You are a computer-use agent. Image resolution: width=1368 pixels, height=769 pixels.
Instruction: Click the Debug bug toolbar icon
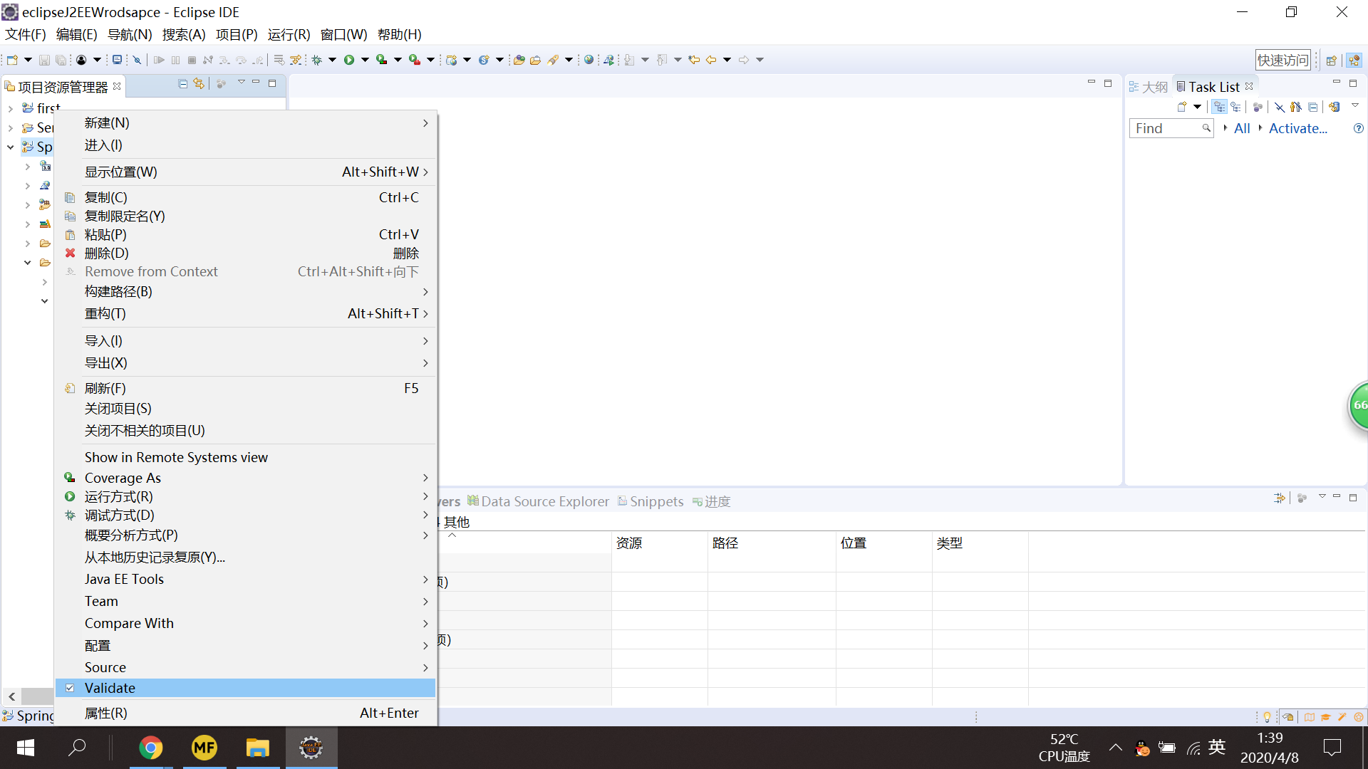tap(317, 60)
